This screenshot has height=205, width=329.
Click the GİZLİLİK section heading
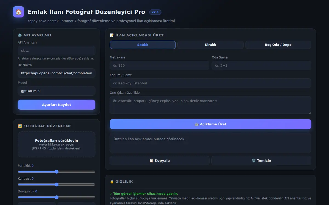coord(121,181)
